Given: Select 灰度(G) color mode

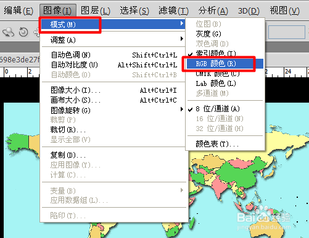Looking at the screenshot, I should coord(225,34).
